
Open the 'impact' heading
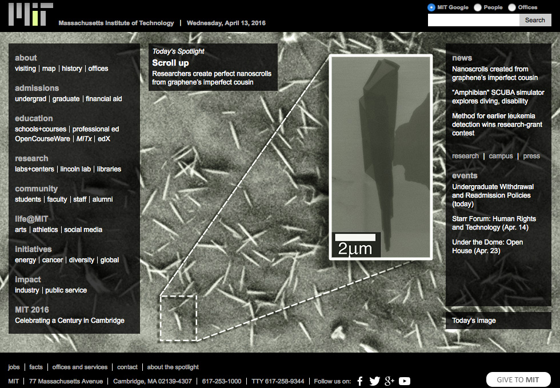28,280
